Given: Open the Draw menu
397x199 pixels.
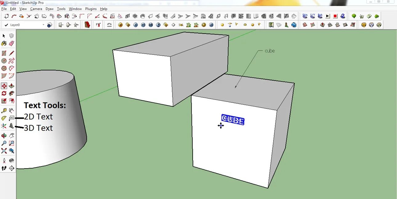Looking at the screenshot, I should click(x=50, y=9).
